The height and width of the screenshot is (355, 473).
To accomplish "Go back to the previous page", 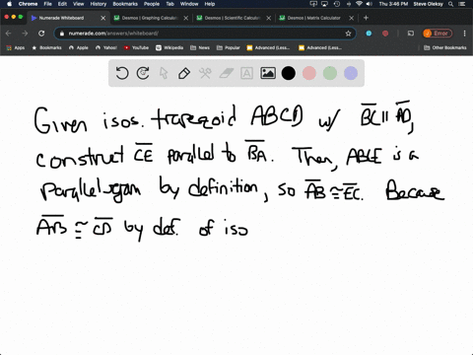I will tap(9, 34).
